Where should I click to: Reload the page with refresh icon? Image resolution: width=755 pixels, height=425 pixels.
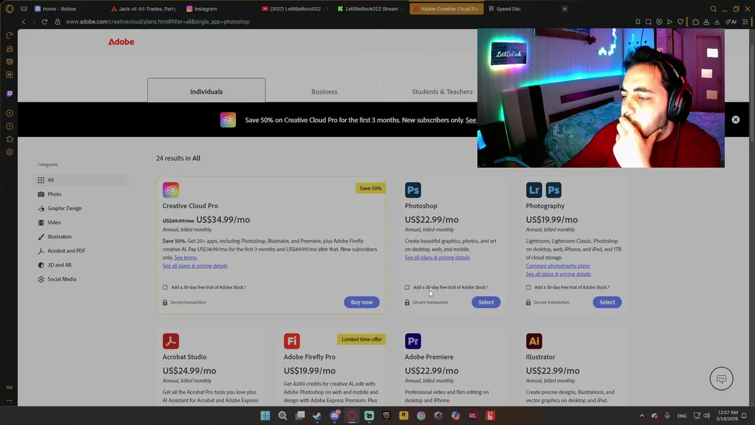click(x=44, y=22)
